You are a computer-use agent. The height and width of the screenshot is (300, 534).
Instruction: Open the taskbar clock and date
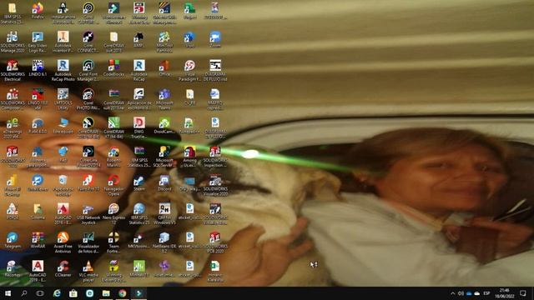click(504, 293)
